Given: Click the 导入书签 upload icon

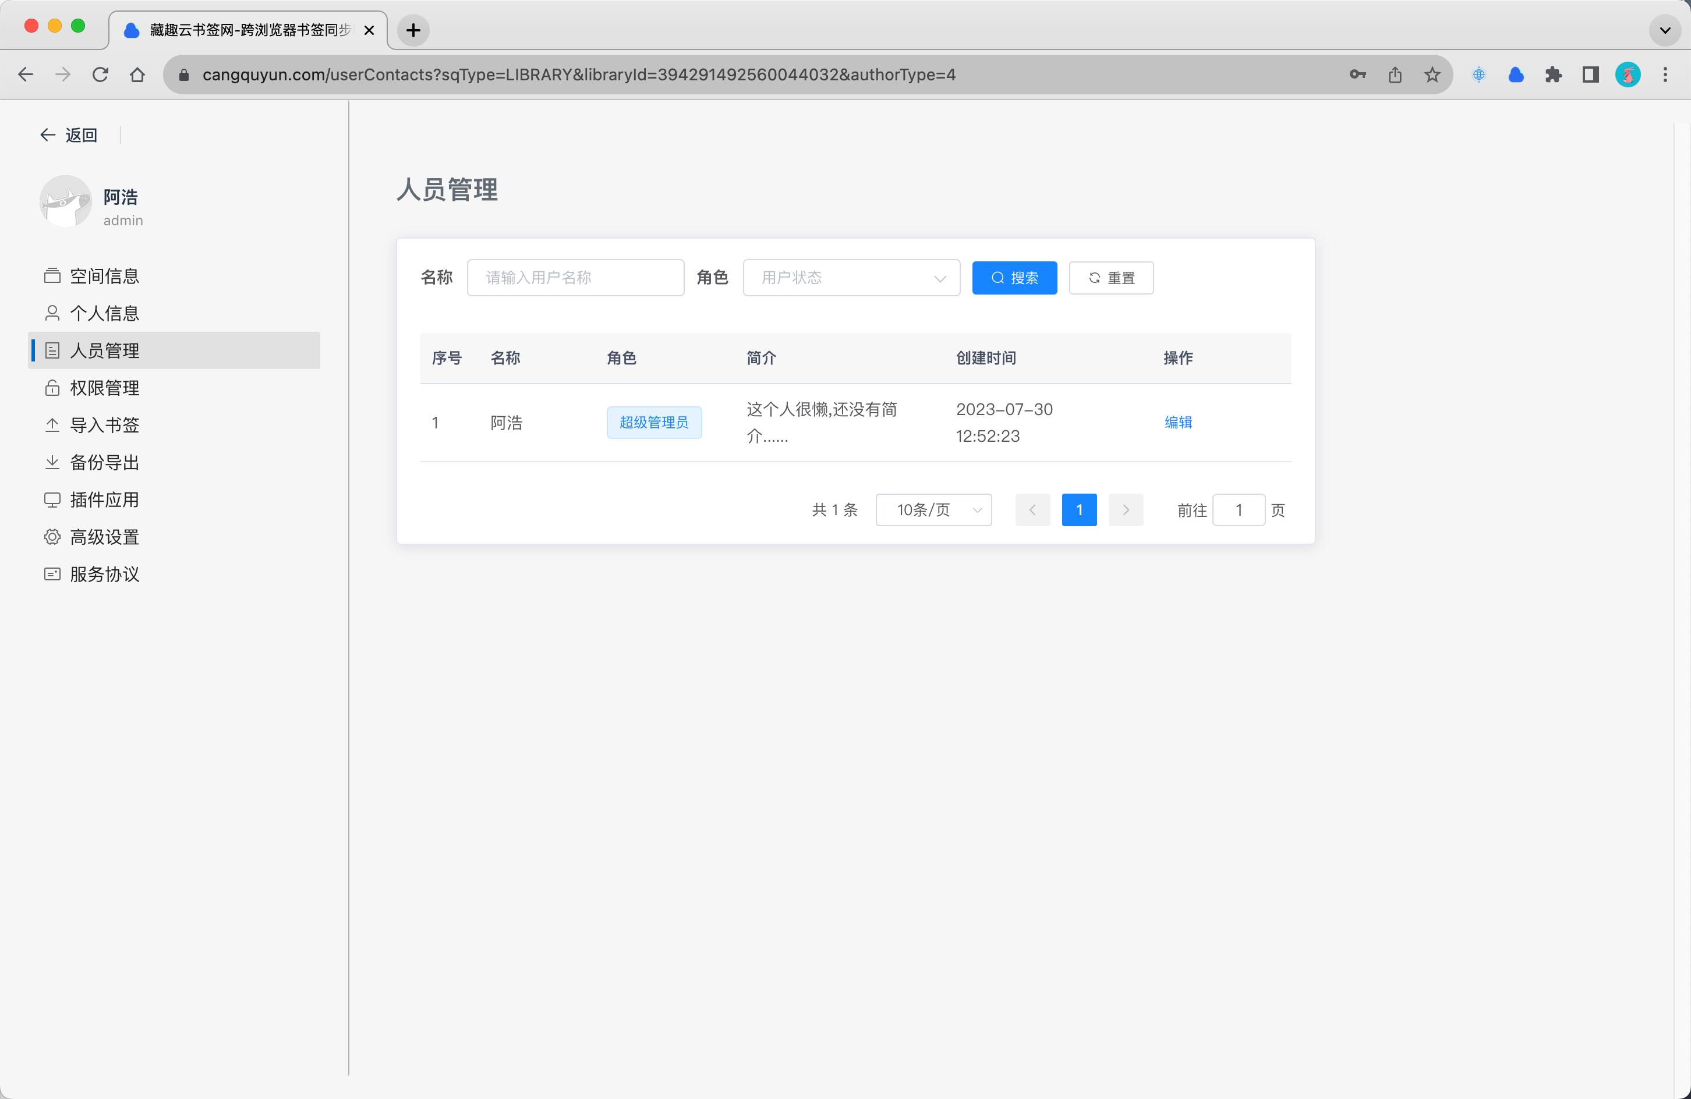Looking at the screenshot, I should click(x=52, y=425).
